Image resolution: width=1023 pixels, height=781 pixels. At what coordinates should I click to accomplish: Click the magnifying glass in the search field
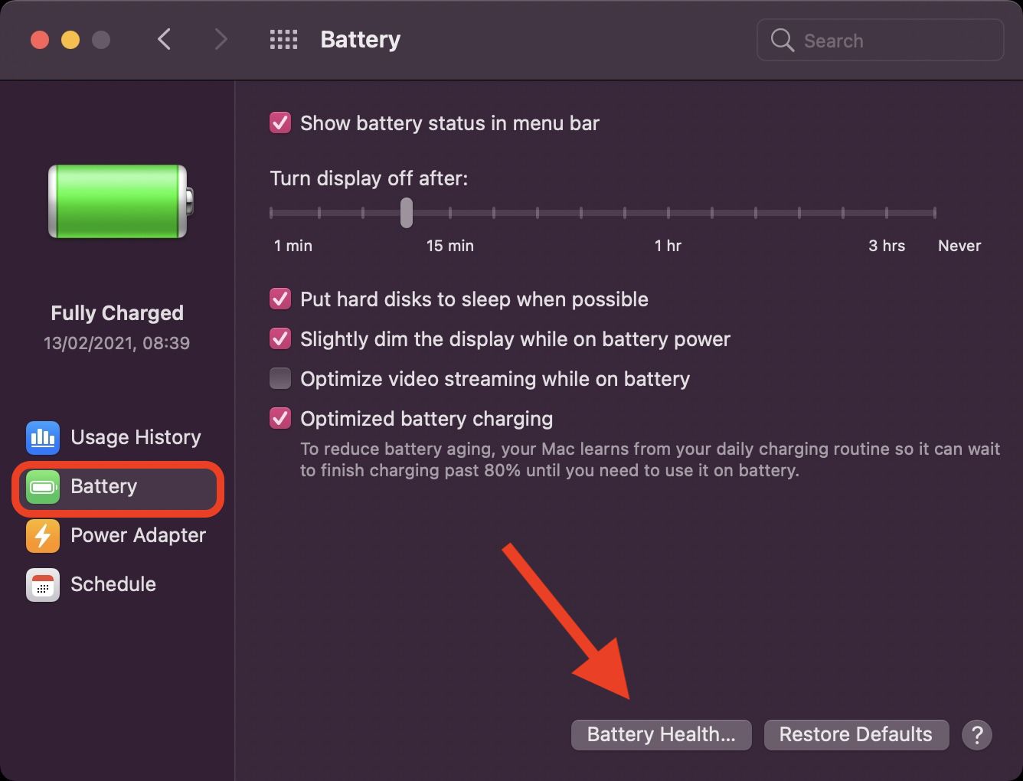click(782, 41)
